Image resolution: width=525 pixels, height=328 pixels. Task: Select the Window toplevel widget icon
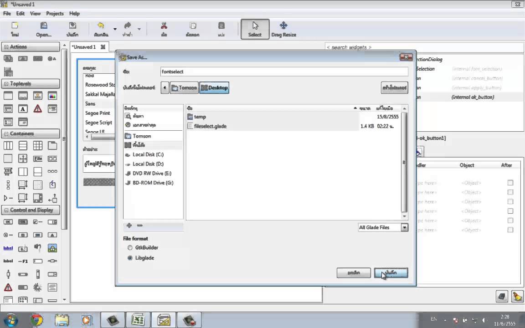click(8, 96)
